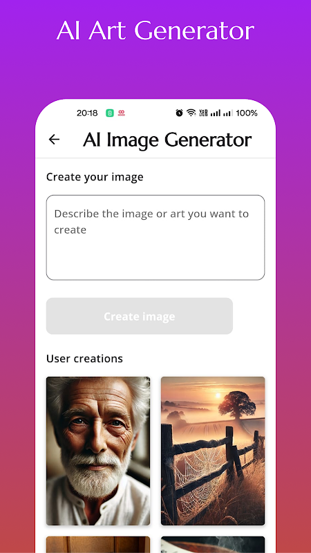Viewport: 311px width, 553px height.
Task: Click the Create image button
Action: pyautogui.click(x=140, y=316)
